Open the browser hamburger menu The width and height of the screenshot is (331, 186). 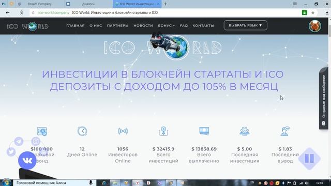click(x=295, y=4)
